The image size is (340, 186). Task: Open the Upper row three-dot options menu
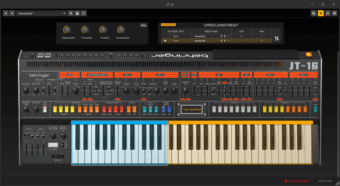click(x=229, y=36)
